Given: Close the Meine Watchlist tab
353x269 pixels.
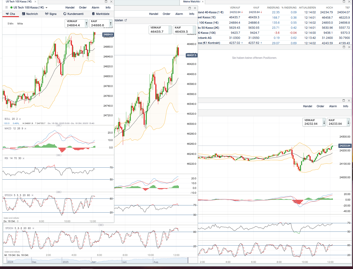Looking at the screenshot, I should click(x=202, y=2).
